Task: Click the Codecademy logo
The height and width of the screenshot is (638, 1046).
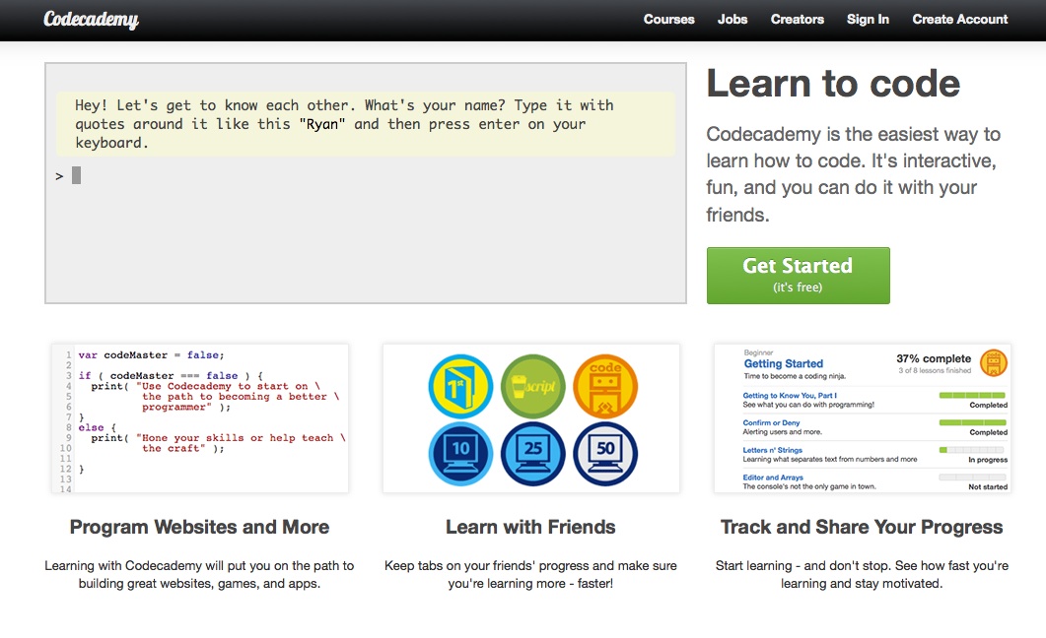Action: click(x=92, y=20)
